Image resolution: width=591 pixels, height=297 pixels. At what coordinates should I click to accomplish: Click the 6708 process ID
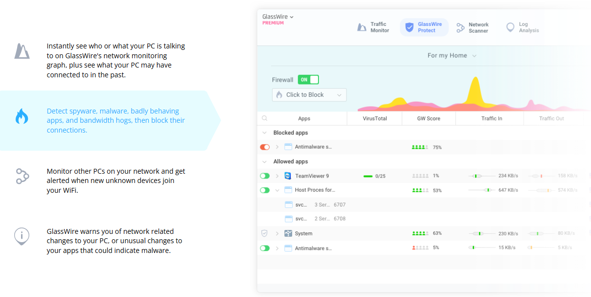click(340, 219)
